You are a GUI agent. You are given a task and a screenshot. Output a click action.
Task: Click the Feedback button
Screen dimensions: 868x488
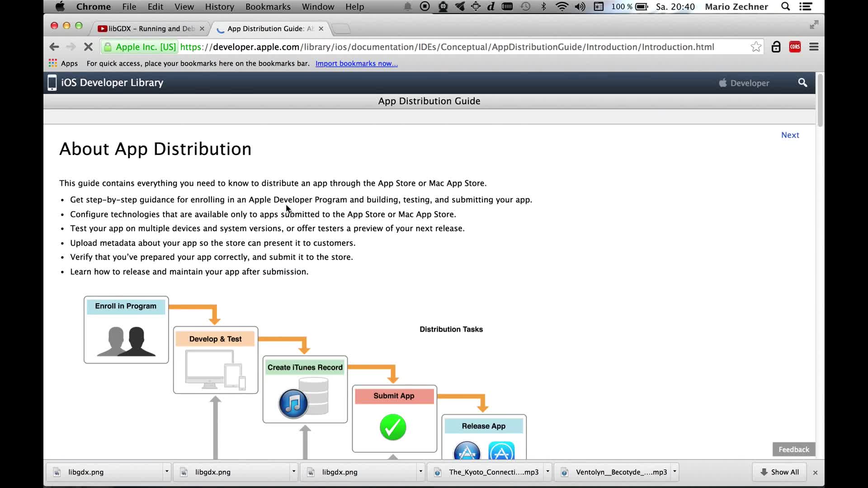click(793, 449)
